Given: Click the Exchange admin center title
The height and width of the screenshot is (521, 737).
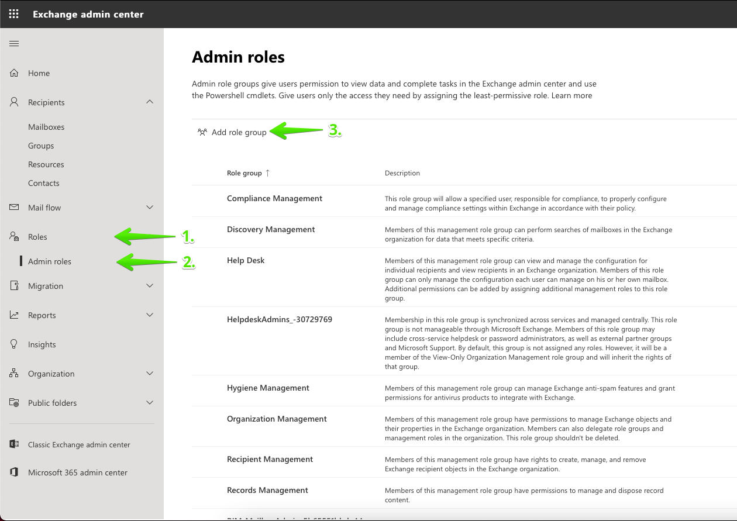Looking at the screenshot, I should pyautogui.click(x=88, y=14).
